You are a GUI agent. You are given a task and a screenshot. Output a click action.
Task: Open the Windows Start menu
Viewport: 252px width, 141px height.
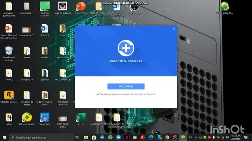tap(4, 137)
